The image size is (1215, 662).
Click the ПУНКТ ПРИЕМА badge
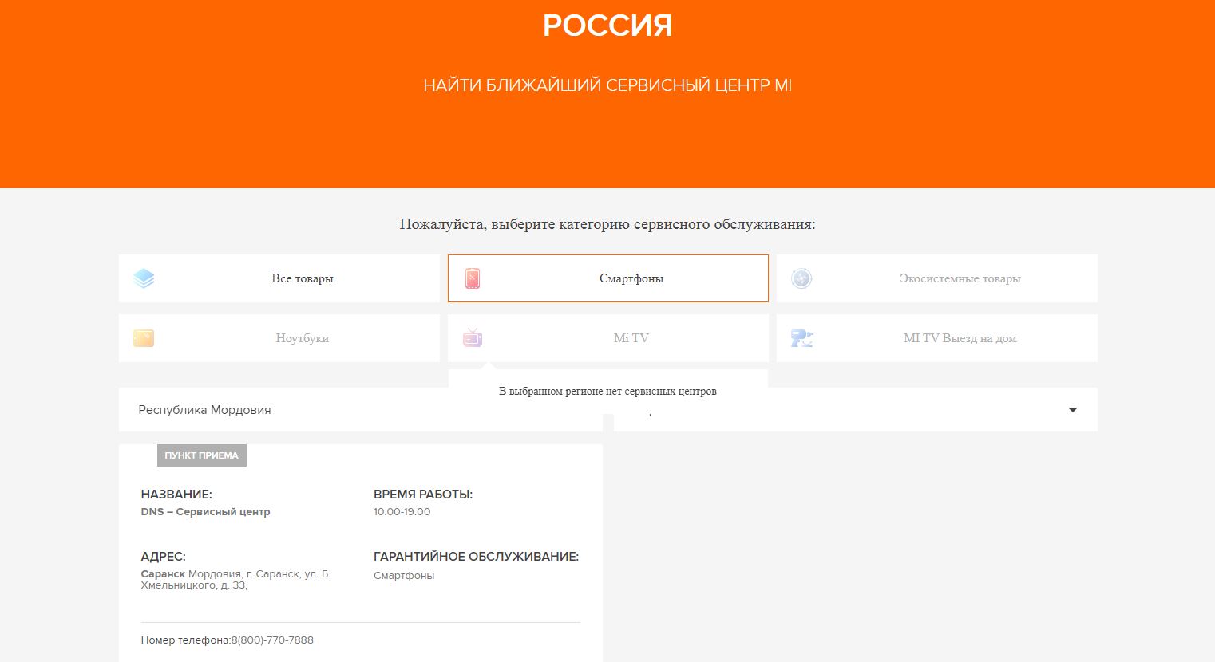pos(202,455)
